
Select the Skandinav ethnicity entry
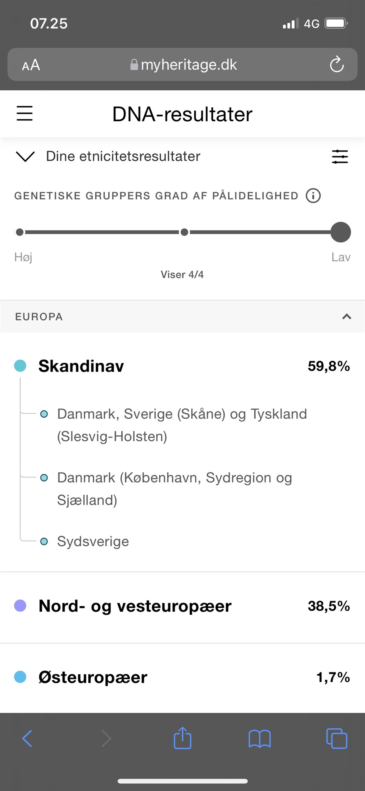tap(81, 366)
